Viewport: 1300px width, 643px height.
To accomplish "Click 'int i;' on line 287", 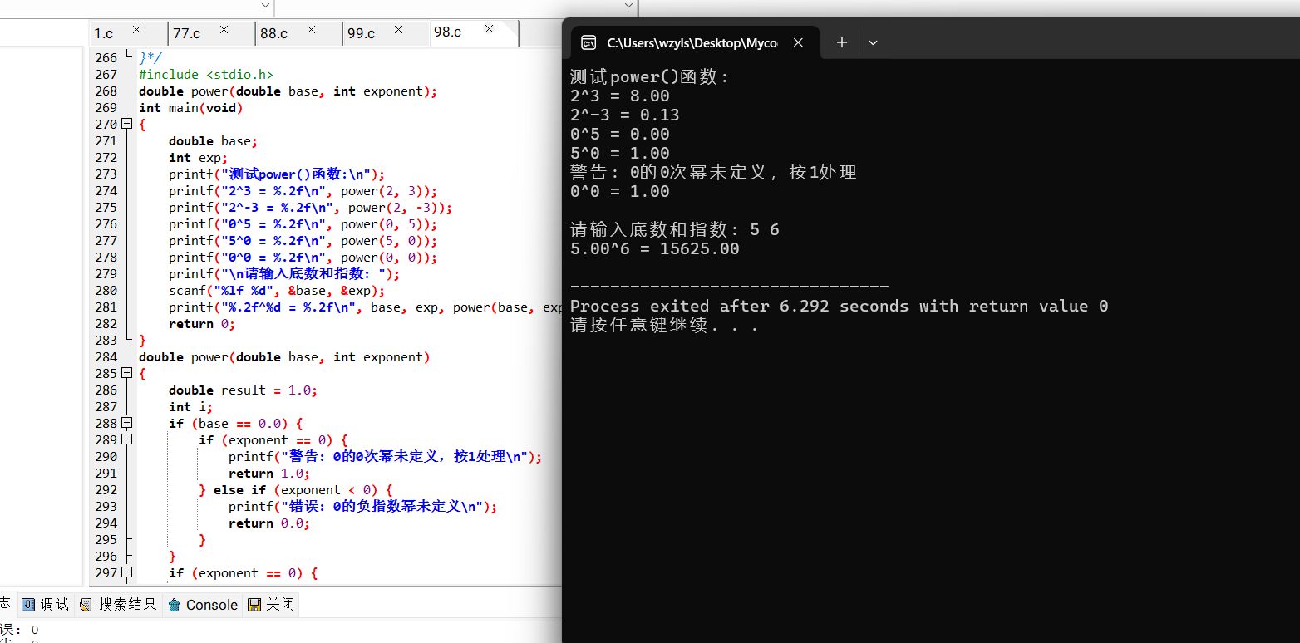I will pyautogui.click(x=190, y=407).
